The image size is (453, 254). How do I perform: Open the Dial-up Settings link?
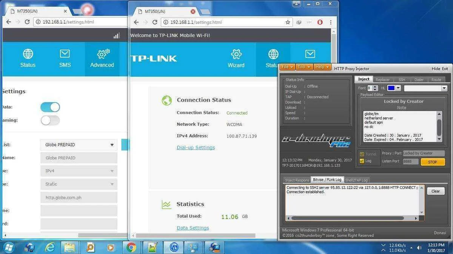[196, 148]
